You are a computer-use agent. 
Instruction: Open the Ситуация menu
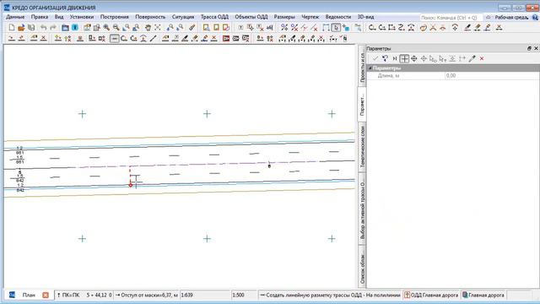point(183,17)
